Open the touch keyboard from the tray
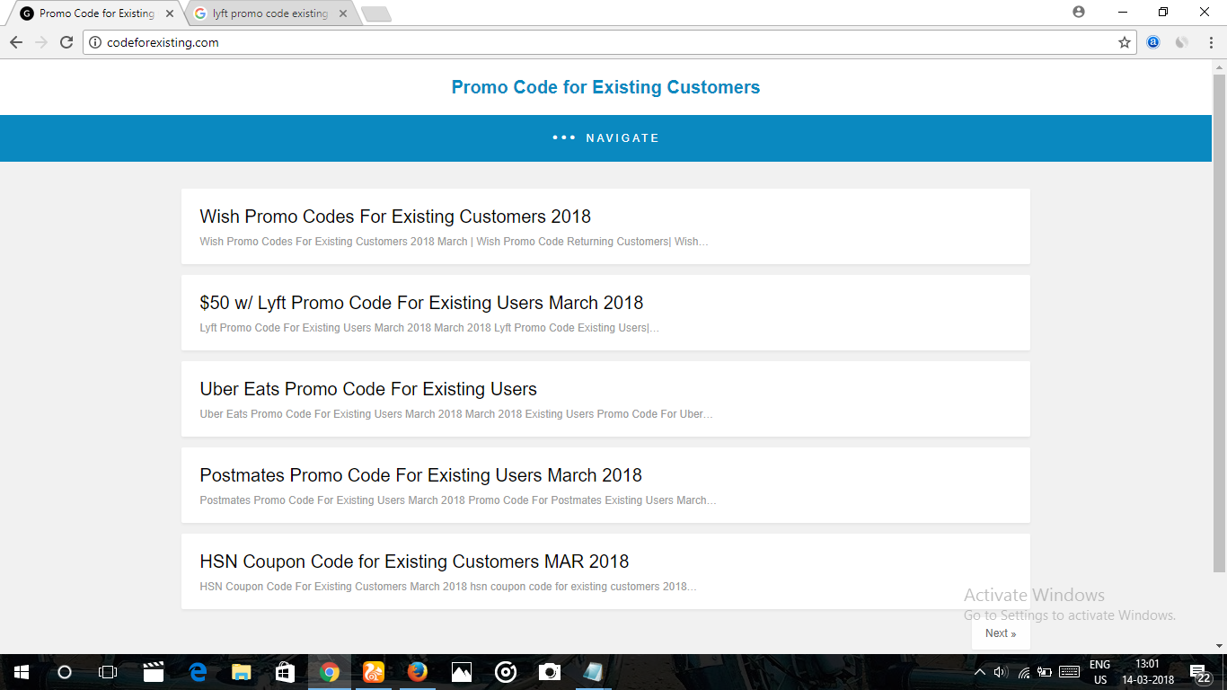Image resolution: width=1227 pixels, height=690 pixels. click(1069, 672)
